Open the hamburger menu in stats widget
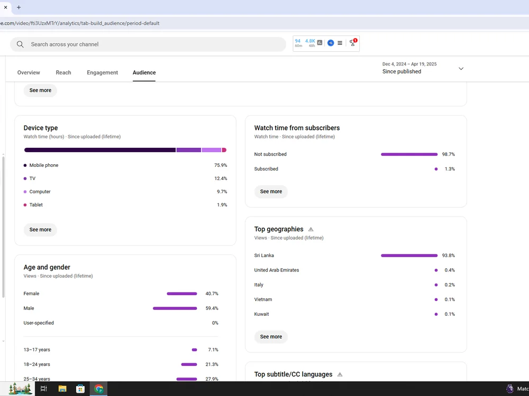Image resolution: width=529 pixels, height=396 pixels. 340,43
